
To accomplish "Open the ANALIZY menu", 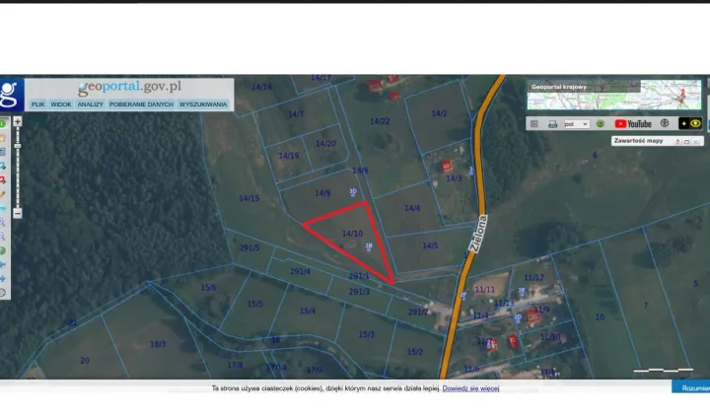I will tap(90, 104).
